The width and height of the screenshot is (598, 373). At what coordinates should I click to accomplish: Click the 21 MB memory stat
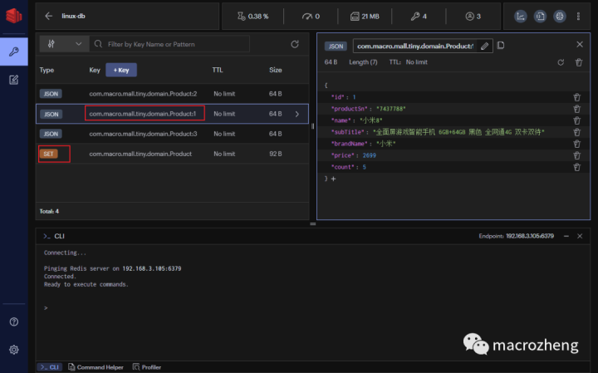pyautogui.click(x=365, y=17)
